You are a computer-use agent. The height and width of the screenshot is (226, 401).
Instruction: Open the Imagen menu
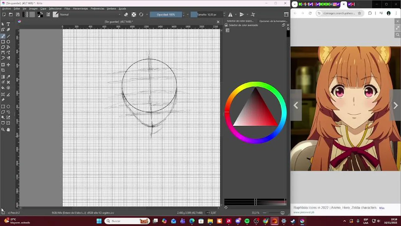tap(33, 8)
